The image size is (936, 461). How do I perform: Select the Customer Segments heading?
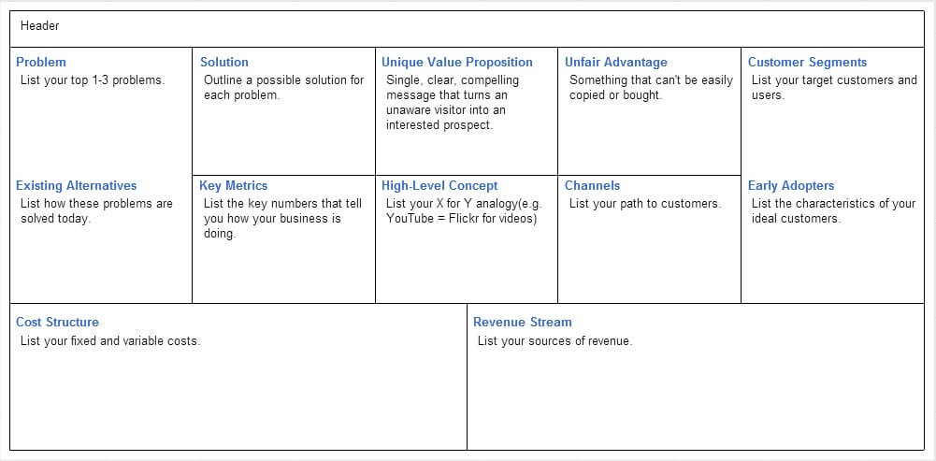pos(807,62)
